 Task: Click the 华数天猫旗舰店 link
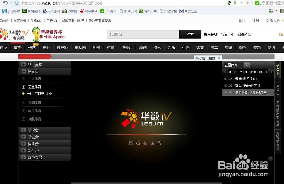pyautogui.click(x=100, y=21)
